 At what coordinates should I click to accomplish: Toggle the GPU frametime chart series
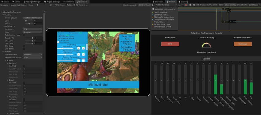[160, 15]
